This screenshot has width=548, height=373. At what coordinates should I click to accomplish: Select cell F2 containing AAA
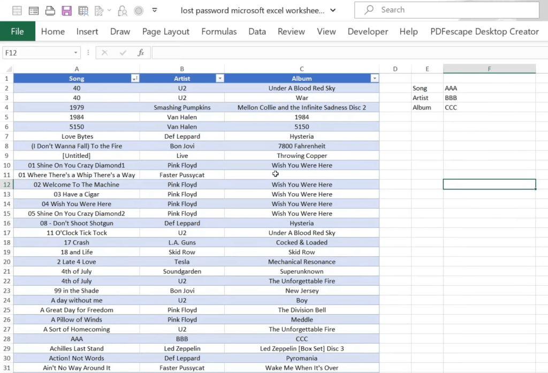(489, 88)
